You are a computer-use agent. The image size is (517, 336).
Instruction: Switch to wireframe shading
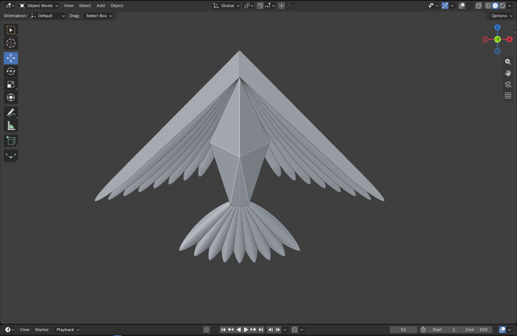(x=488, y=6)
